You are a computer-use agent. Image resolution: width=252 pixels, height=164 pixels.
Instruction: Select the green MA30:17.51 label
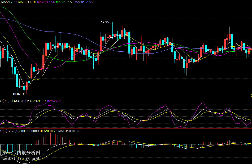pyautogui.click(x=65, y=2)
